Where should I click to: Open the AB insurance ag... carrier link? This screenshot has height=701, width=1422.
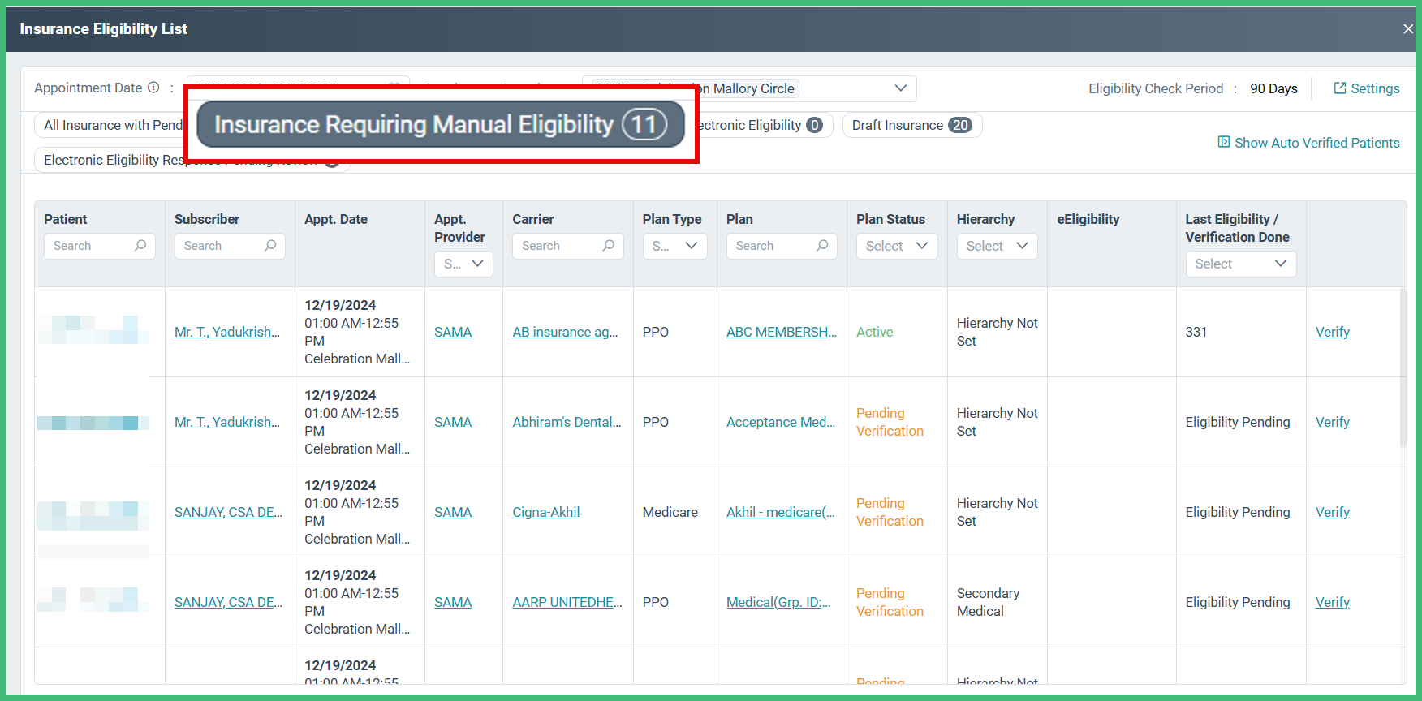[x=565, y=332]
